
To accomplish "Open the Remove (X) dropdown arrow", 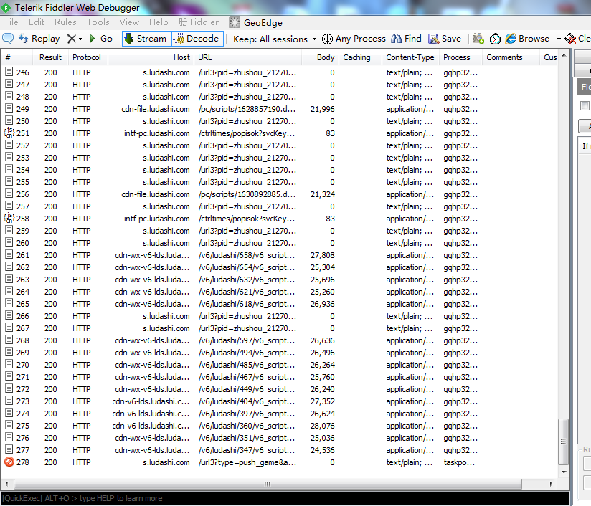I will click(80, 39).
